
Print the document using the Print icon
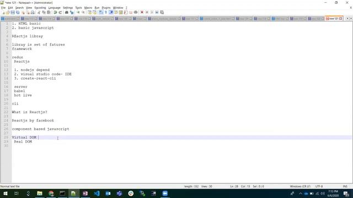(x=33, y=12)
